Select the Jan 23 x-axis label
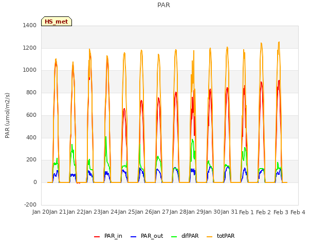The width and height of the screenshot is (329, 246). pyautogui.click(x=92, y=212)
